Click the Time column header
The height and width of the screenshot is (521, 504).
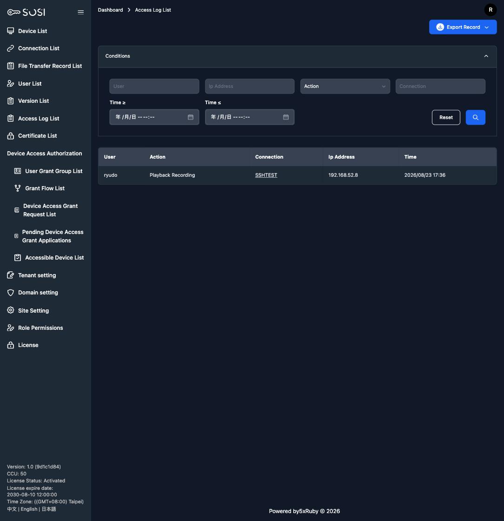410,157
